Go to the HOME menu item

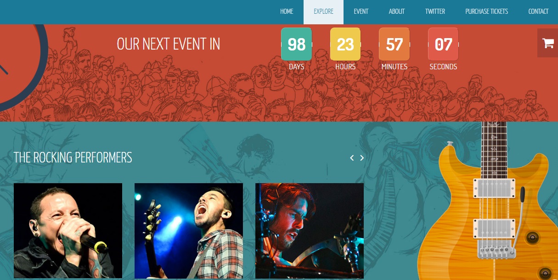pyautogui.click(x=287, y=11)
